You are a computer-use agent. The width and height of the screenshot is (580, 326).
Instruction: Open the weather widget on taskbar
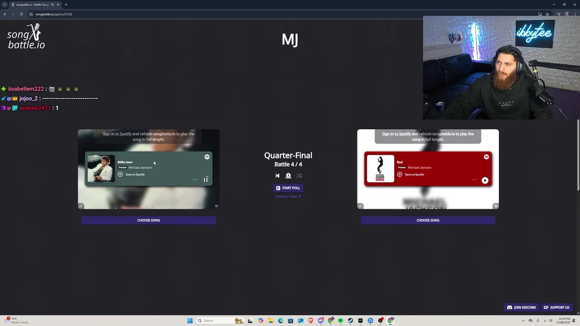coord(17,321)
